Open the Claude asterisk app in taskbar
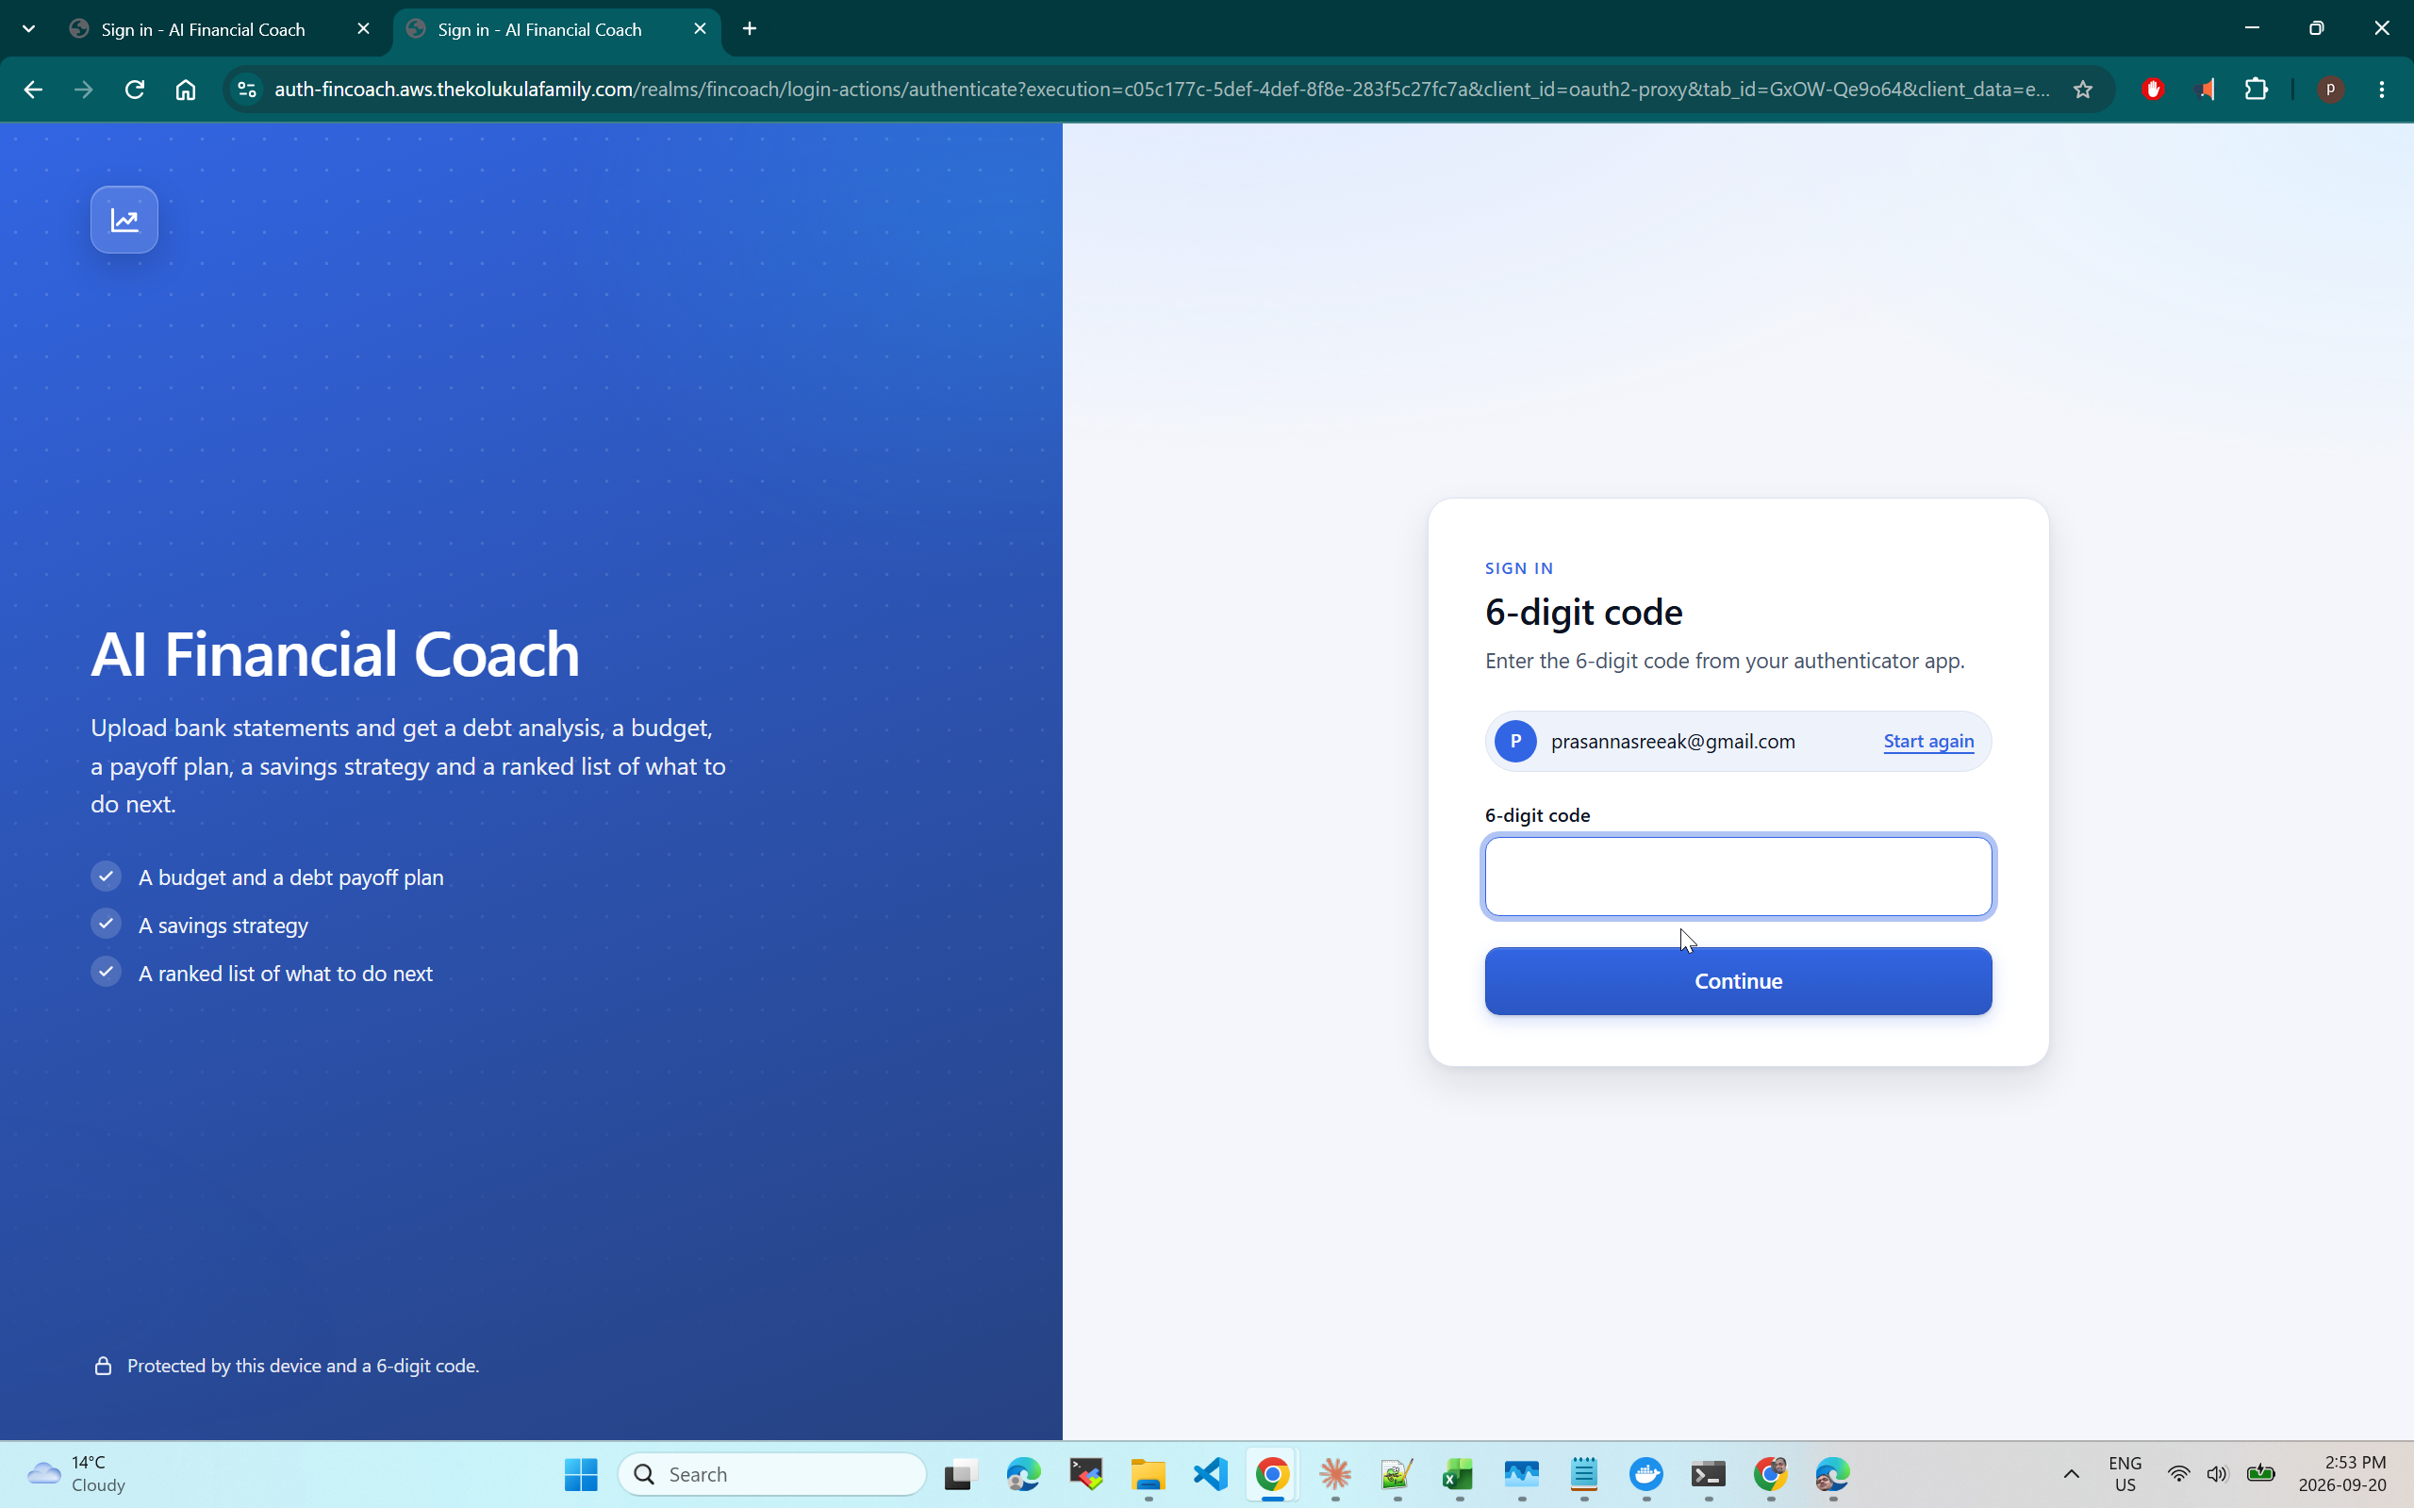Viewport: 2414px width, 1508px height. pyautogui.click(x=1334, y=1474)
